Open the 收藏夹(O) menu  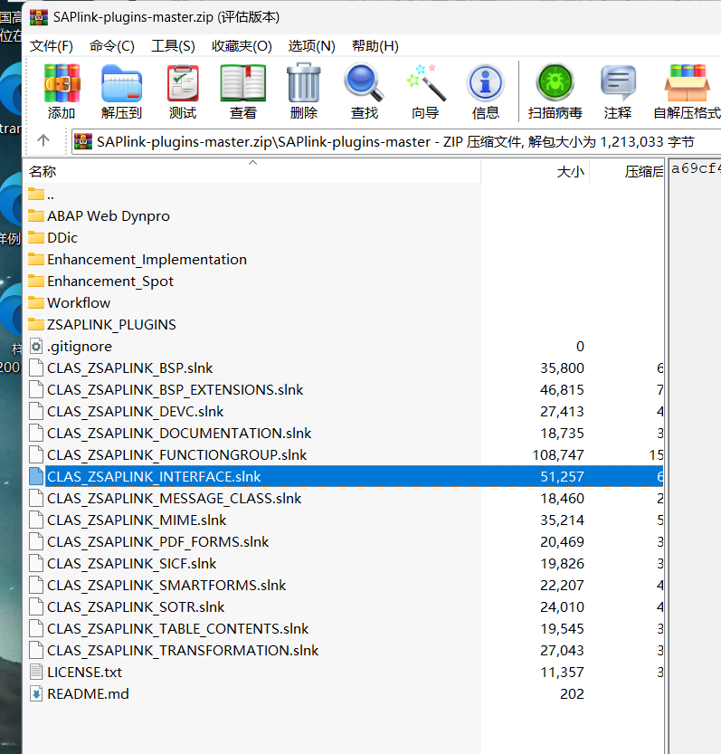tap(242, 46)
